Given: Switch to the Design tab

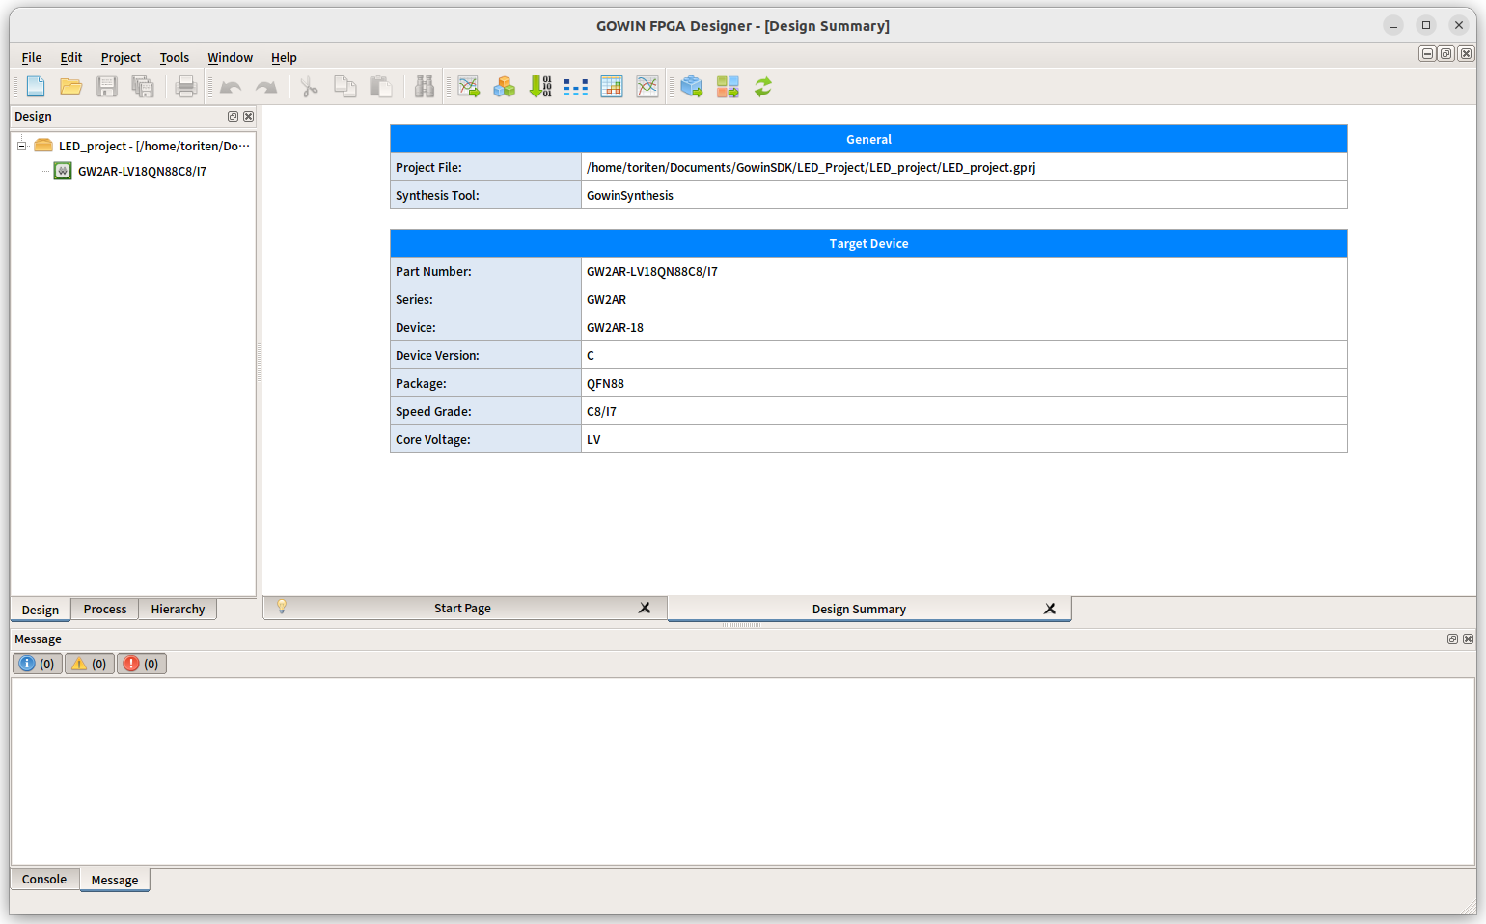Looking at the screenshot, I should [x=41, y=610].
